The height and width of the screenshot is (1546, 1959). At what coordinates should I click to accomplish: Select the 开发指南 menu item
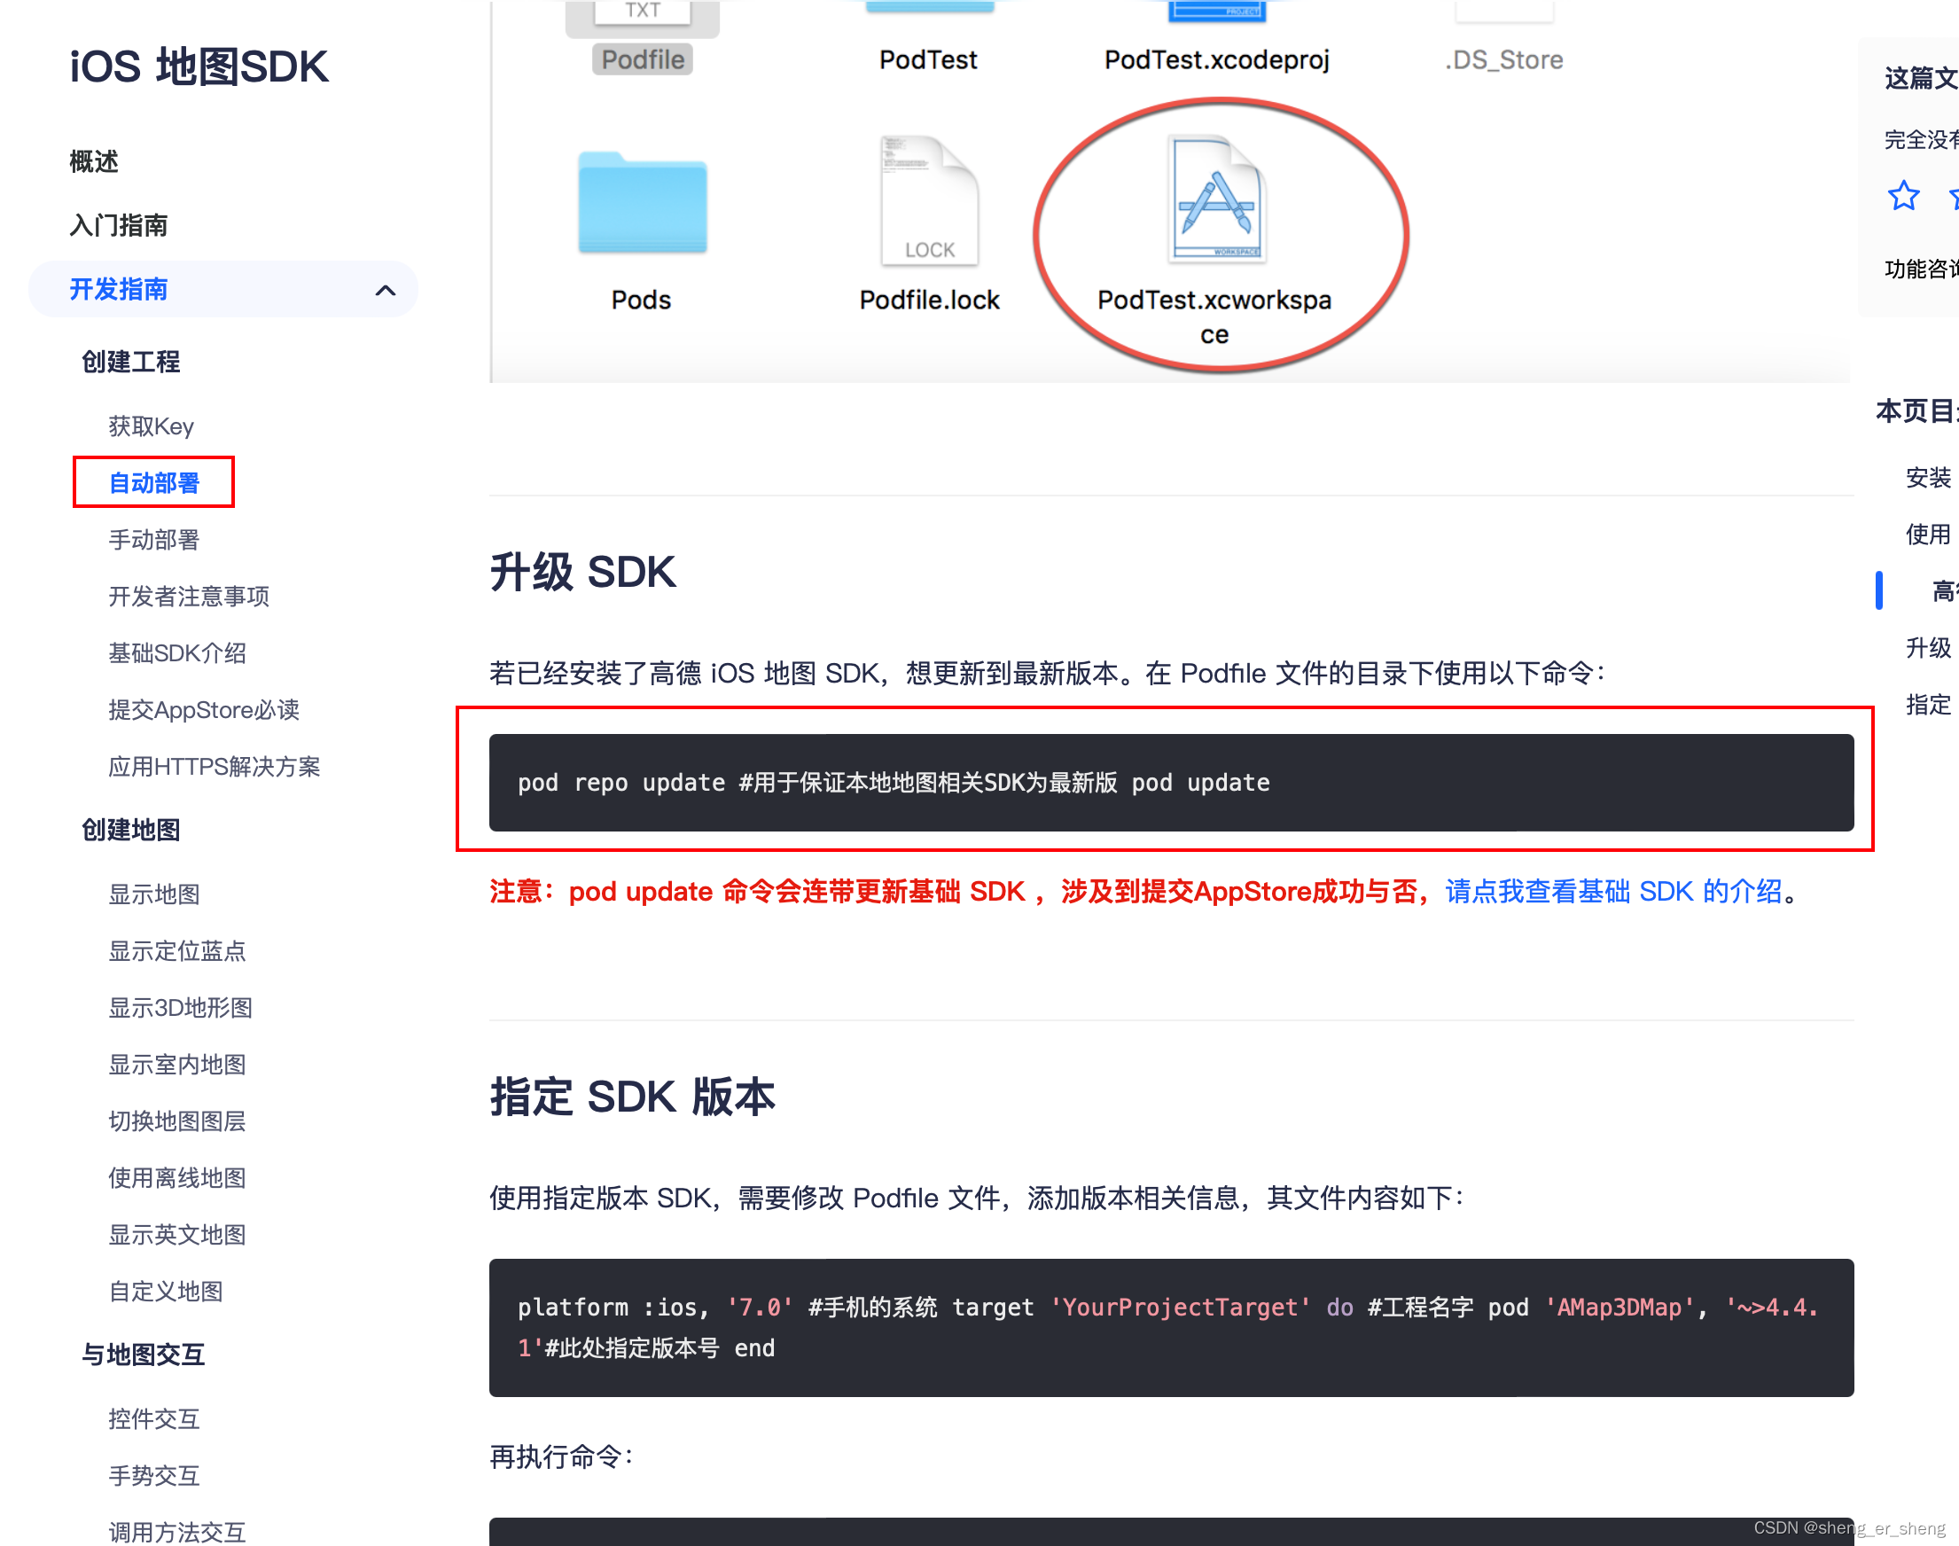coord(222,290)
